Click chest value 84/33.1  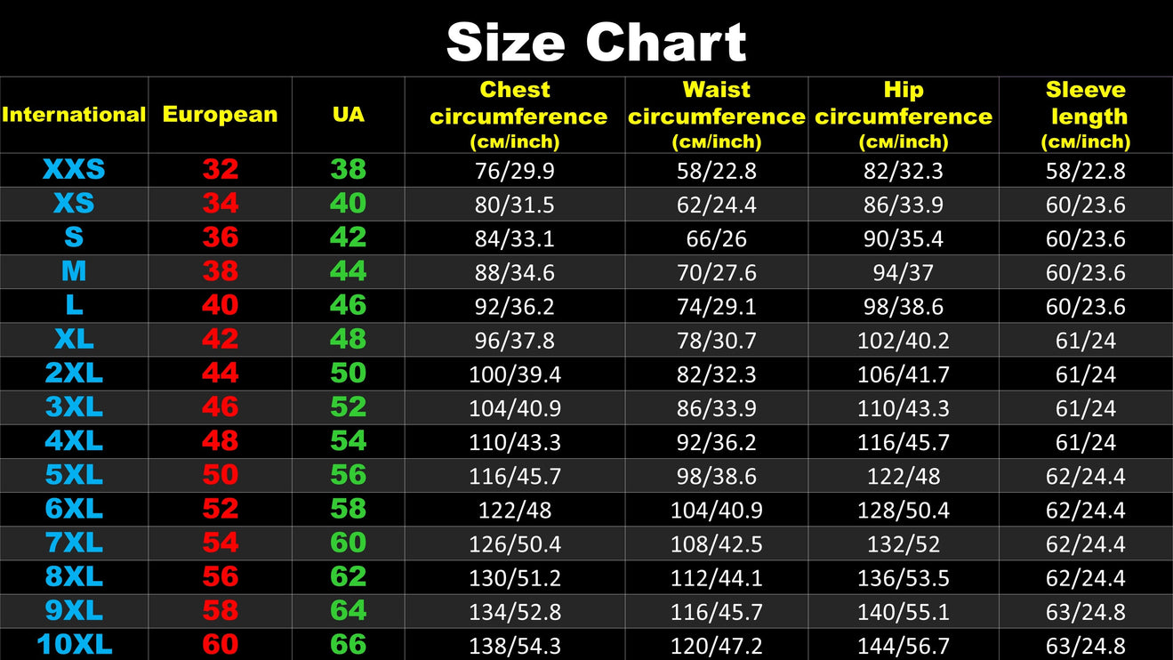click(515, 239)
